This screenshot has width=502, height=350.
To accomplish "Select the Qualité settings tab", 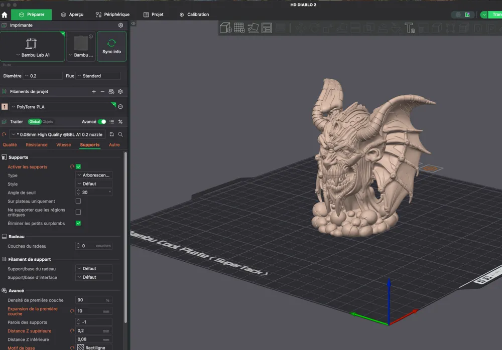I will [10, 145].
